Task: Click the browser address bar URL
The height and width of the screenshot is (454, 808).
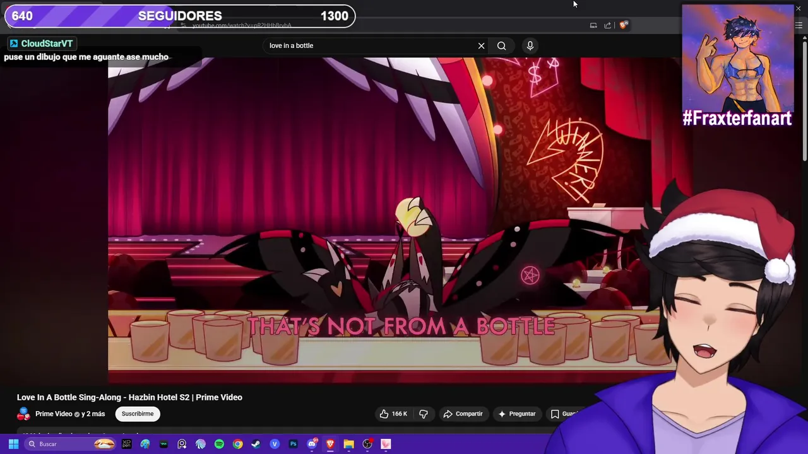Action: (242, 25)
